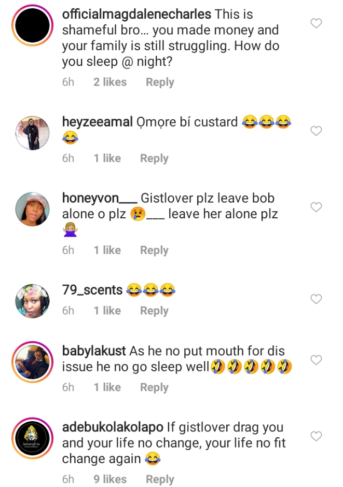Reply to babylakust's comment

(154, 387)
